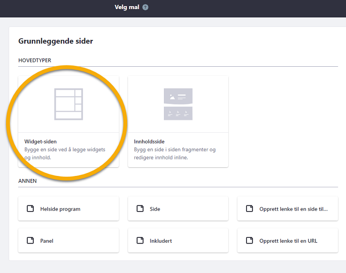Click the Inkludert card's page icon
346x273 pixels.
[x=140, y=240]
